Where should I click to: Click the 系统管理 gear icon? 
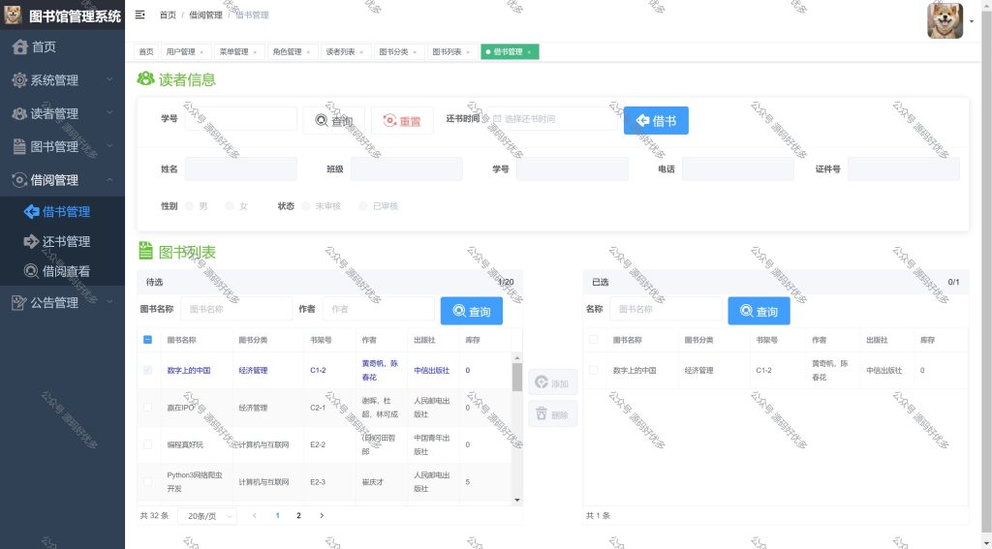pos(19,80)
